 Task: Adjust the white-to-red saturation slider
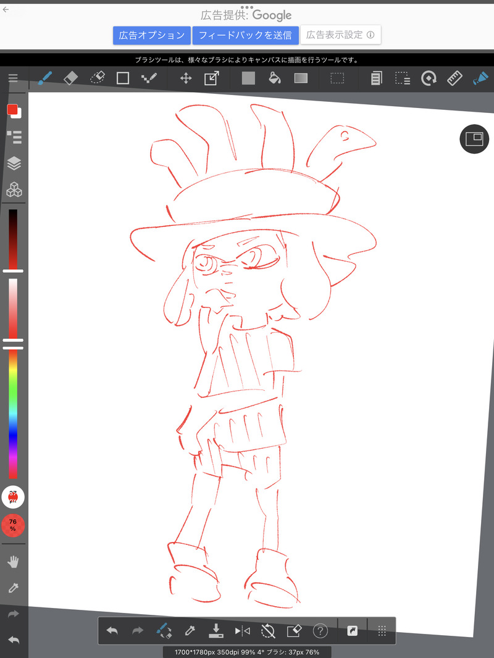click(13, 309)
